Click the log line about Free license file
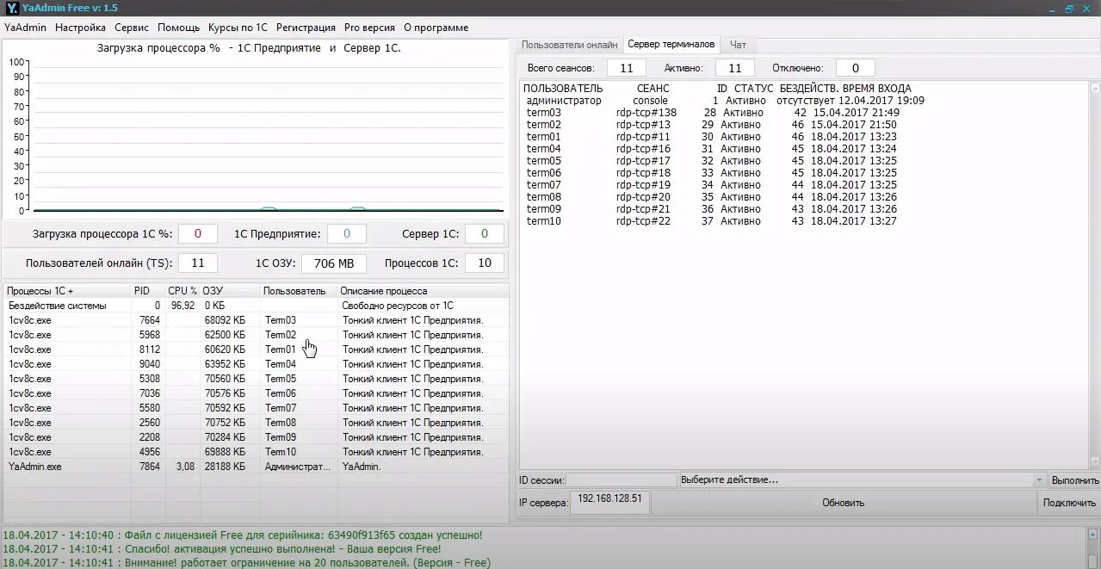This screenshot has width=1101, height=569. point(243,535)
